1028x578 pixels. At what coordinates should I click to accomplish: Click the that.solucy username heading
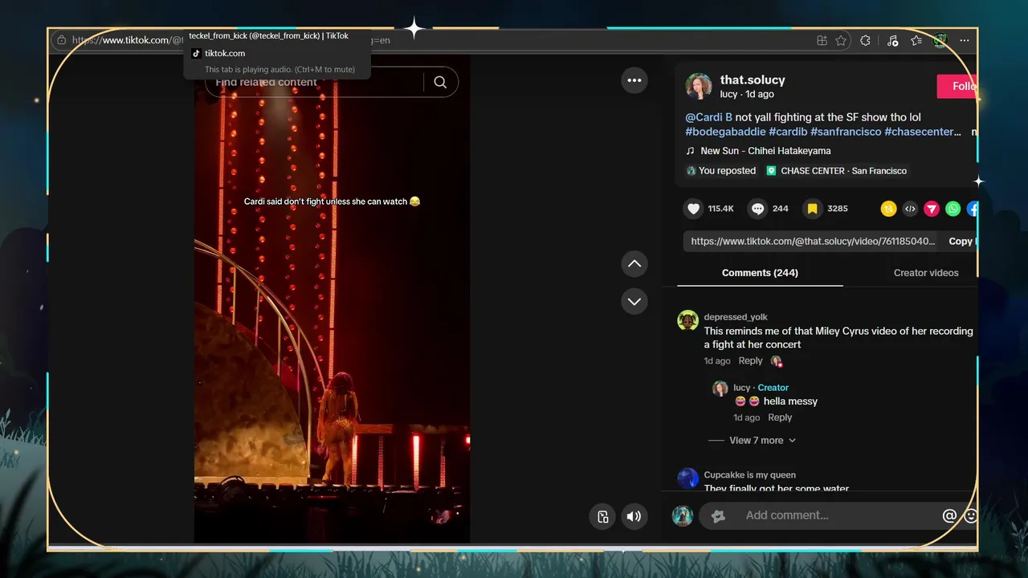coord(753,79)
